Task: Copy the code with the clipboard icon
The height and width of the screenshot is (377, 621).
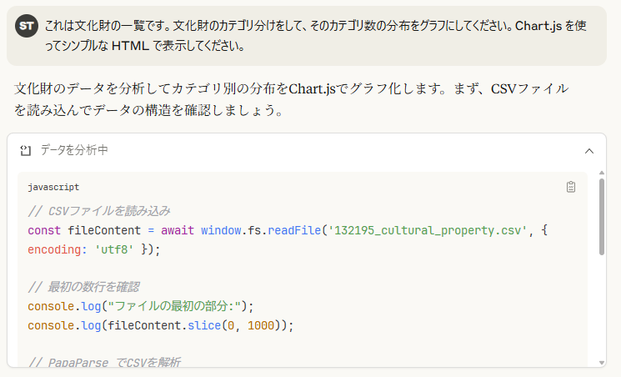Action: pos(571,187)
